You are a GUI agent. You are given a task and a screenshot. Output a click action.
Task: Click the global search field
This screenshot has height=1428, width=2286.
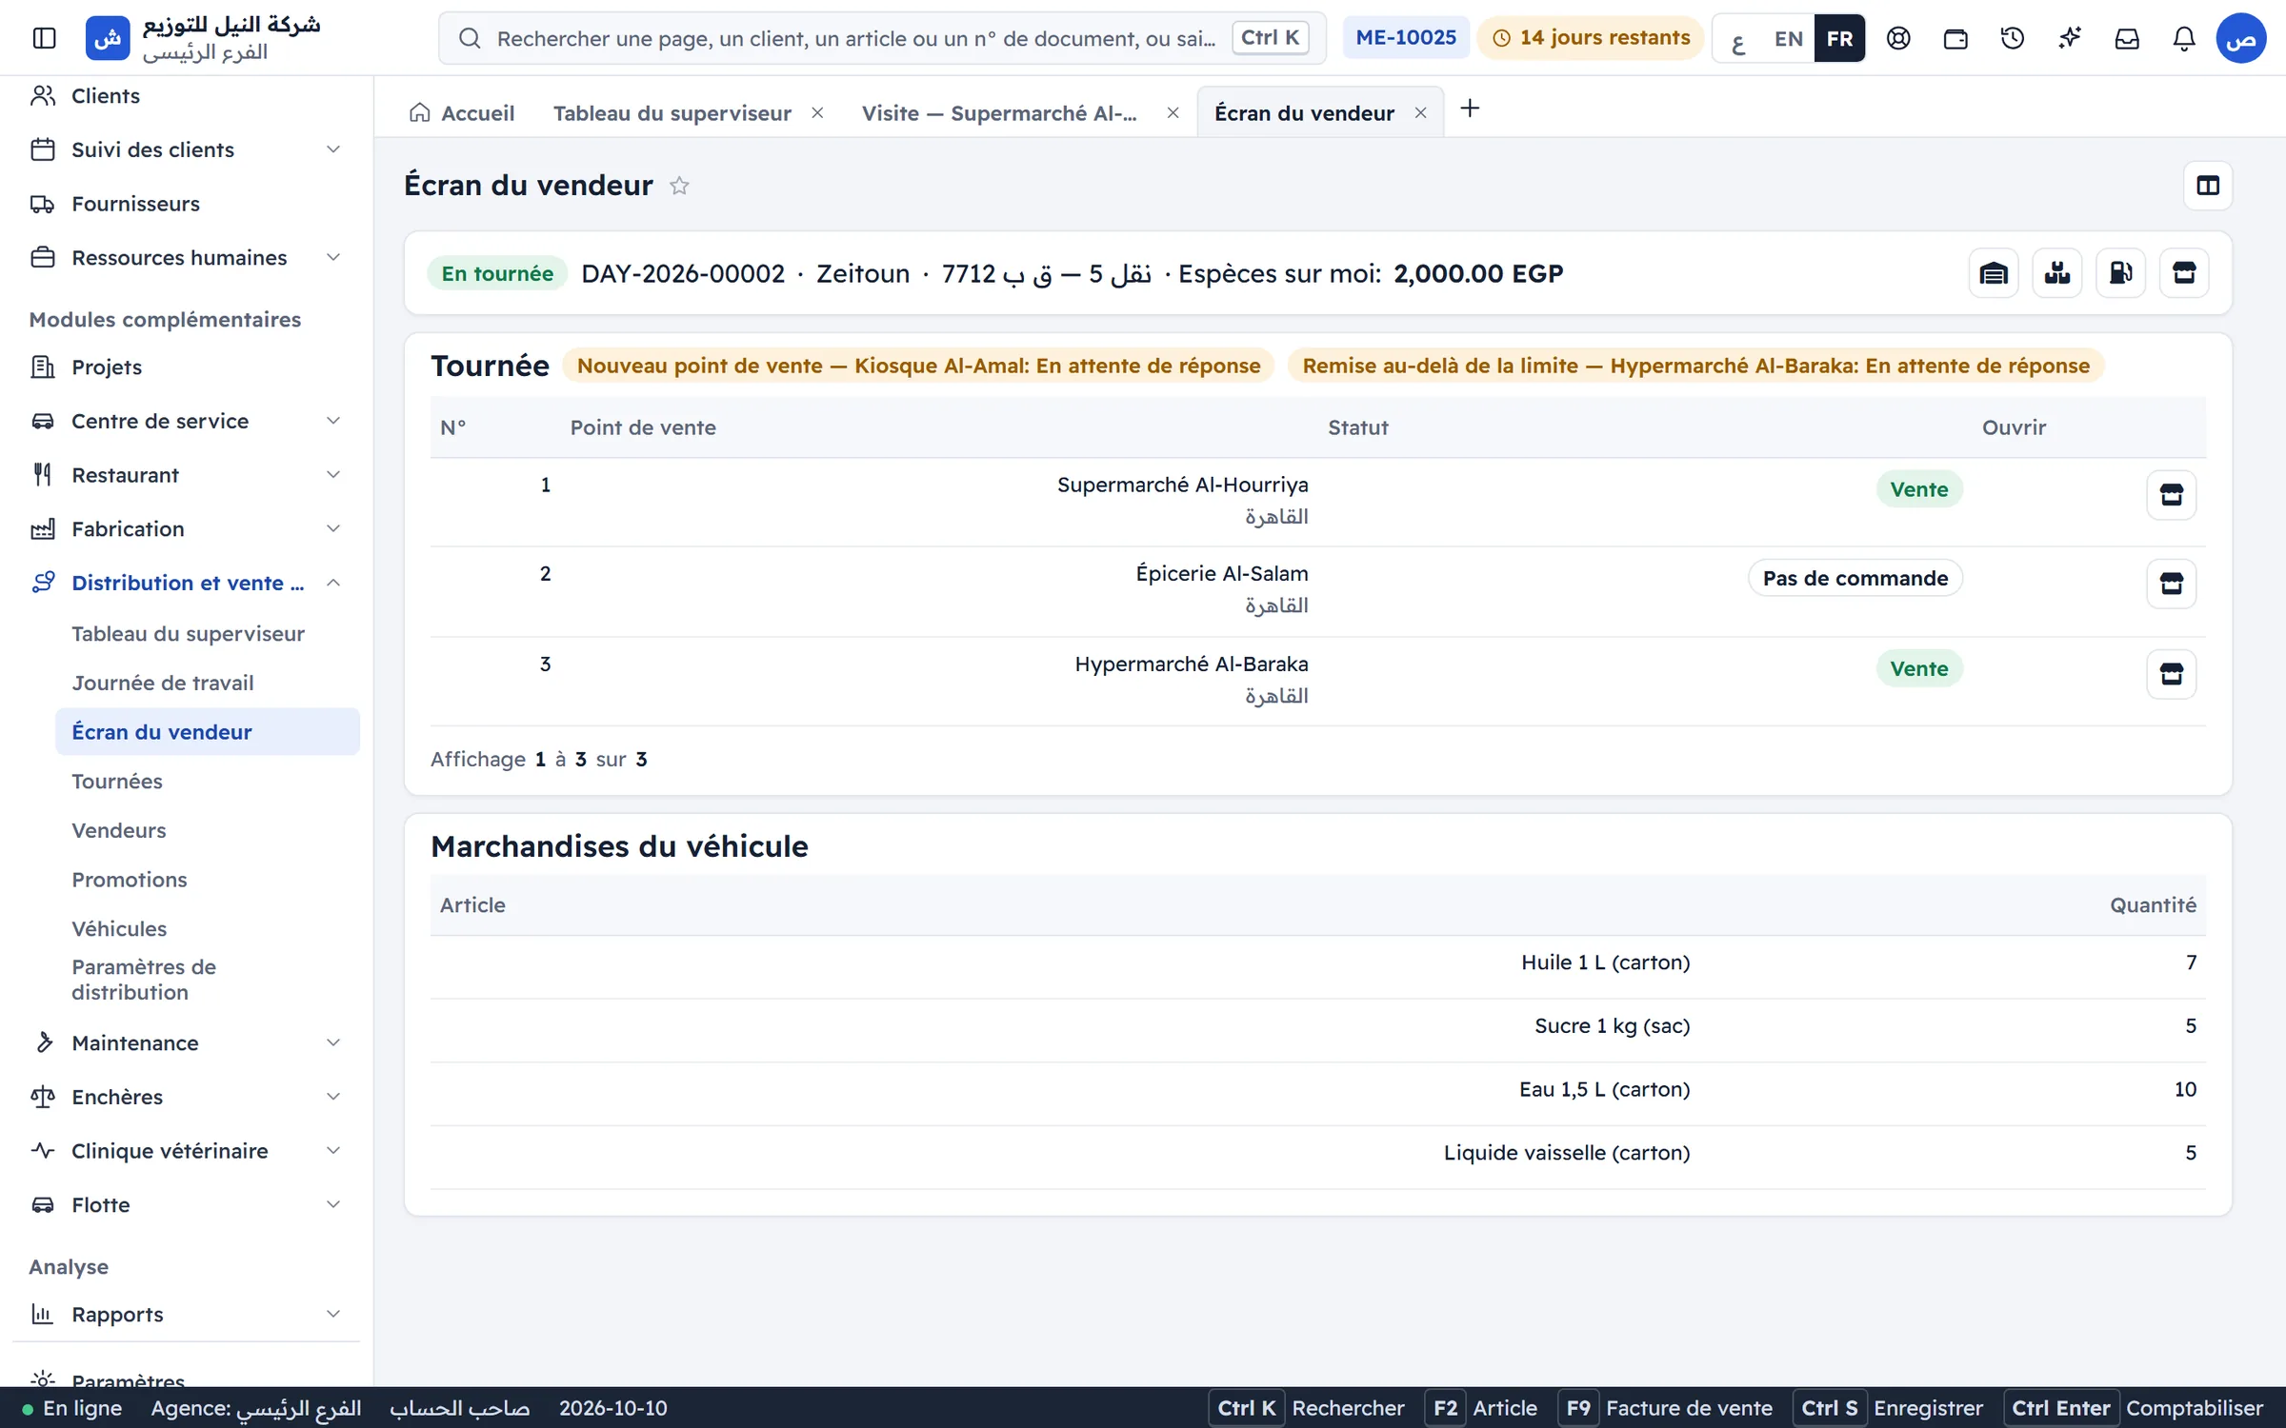(x=882, y=38)
